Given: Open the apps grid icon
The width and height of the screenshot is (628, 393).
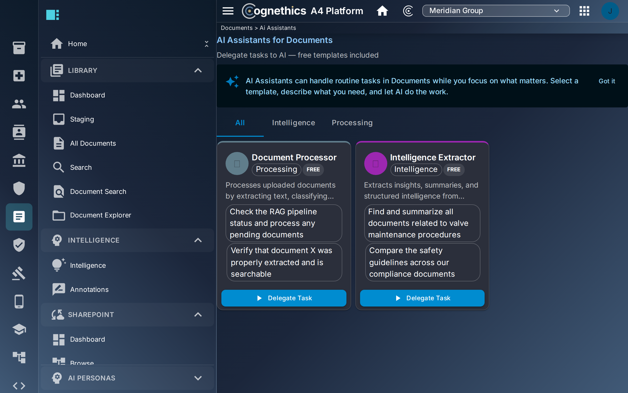Looking at the screenshot, I should click(x=584, y=11).
